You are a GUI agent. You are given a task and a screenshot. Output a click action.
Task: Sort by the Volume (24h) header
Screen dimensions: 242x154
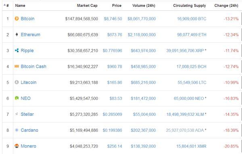coord(144,6)
